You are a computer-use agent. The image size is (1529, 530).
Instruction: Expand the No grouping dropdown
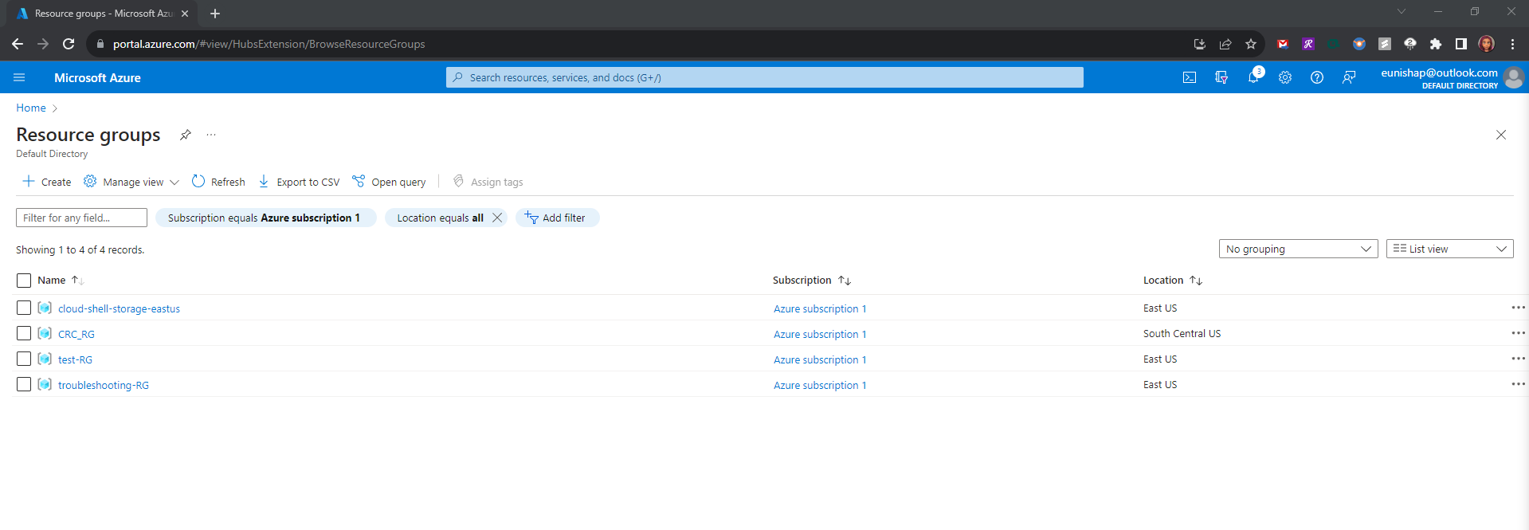(x=1298, y=249)
